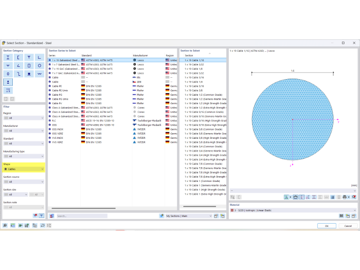Click the add to My Sections star icon
Image resolution: width=360 pixels, height=270 pixels.
(162, 216)
